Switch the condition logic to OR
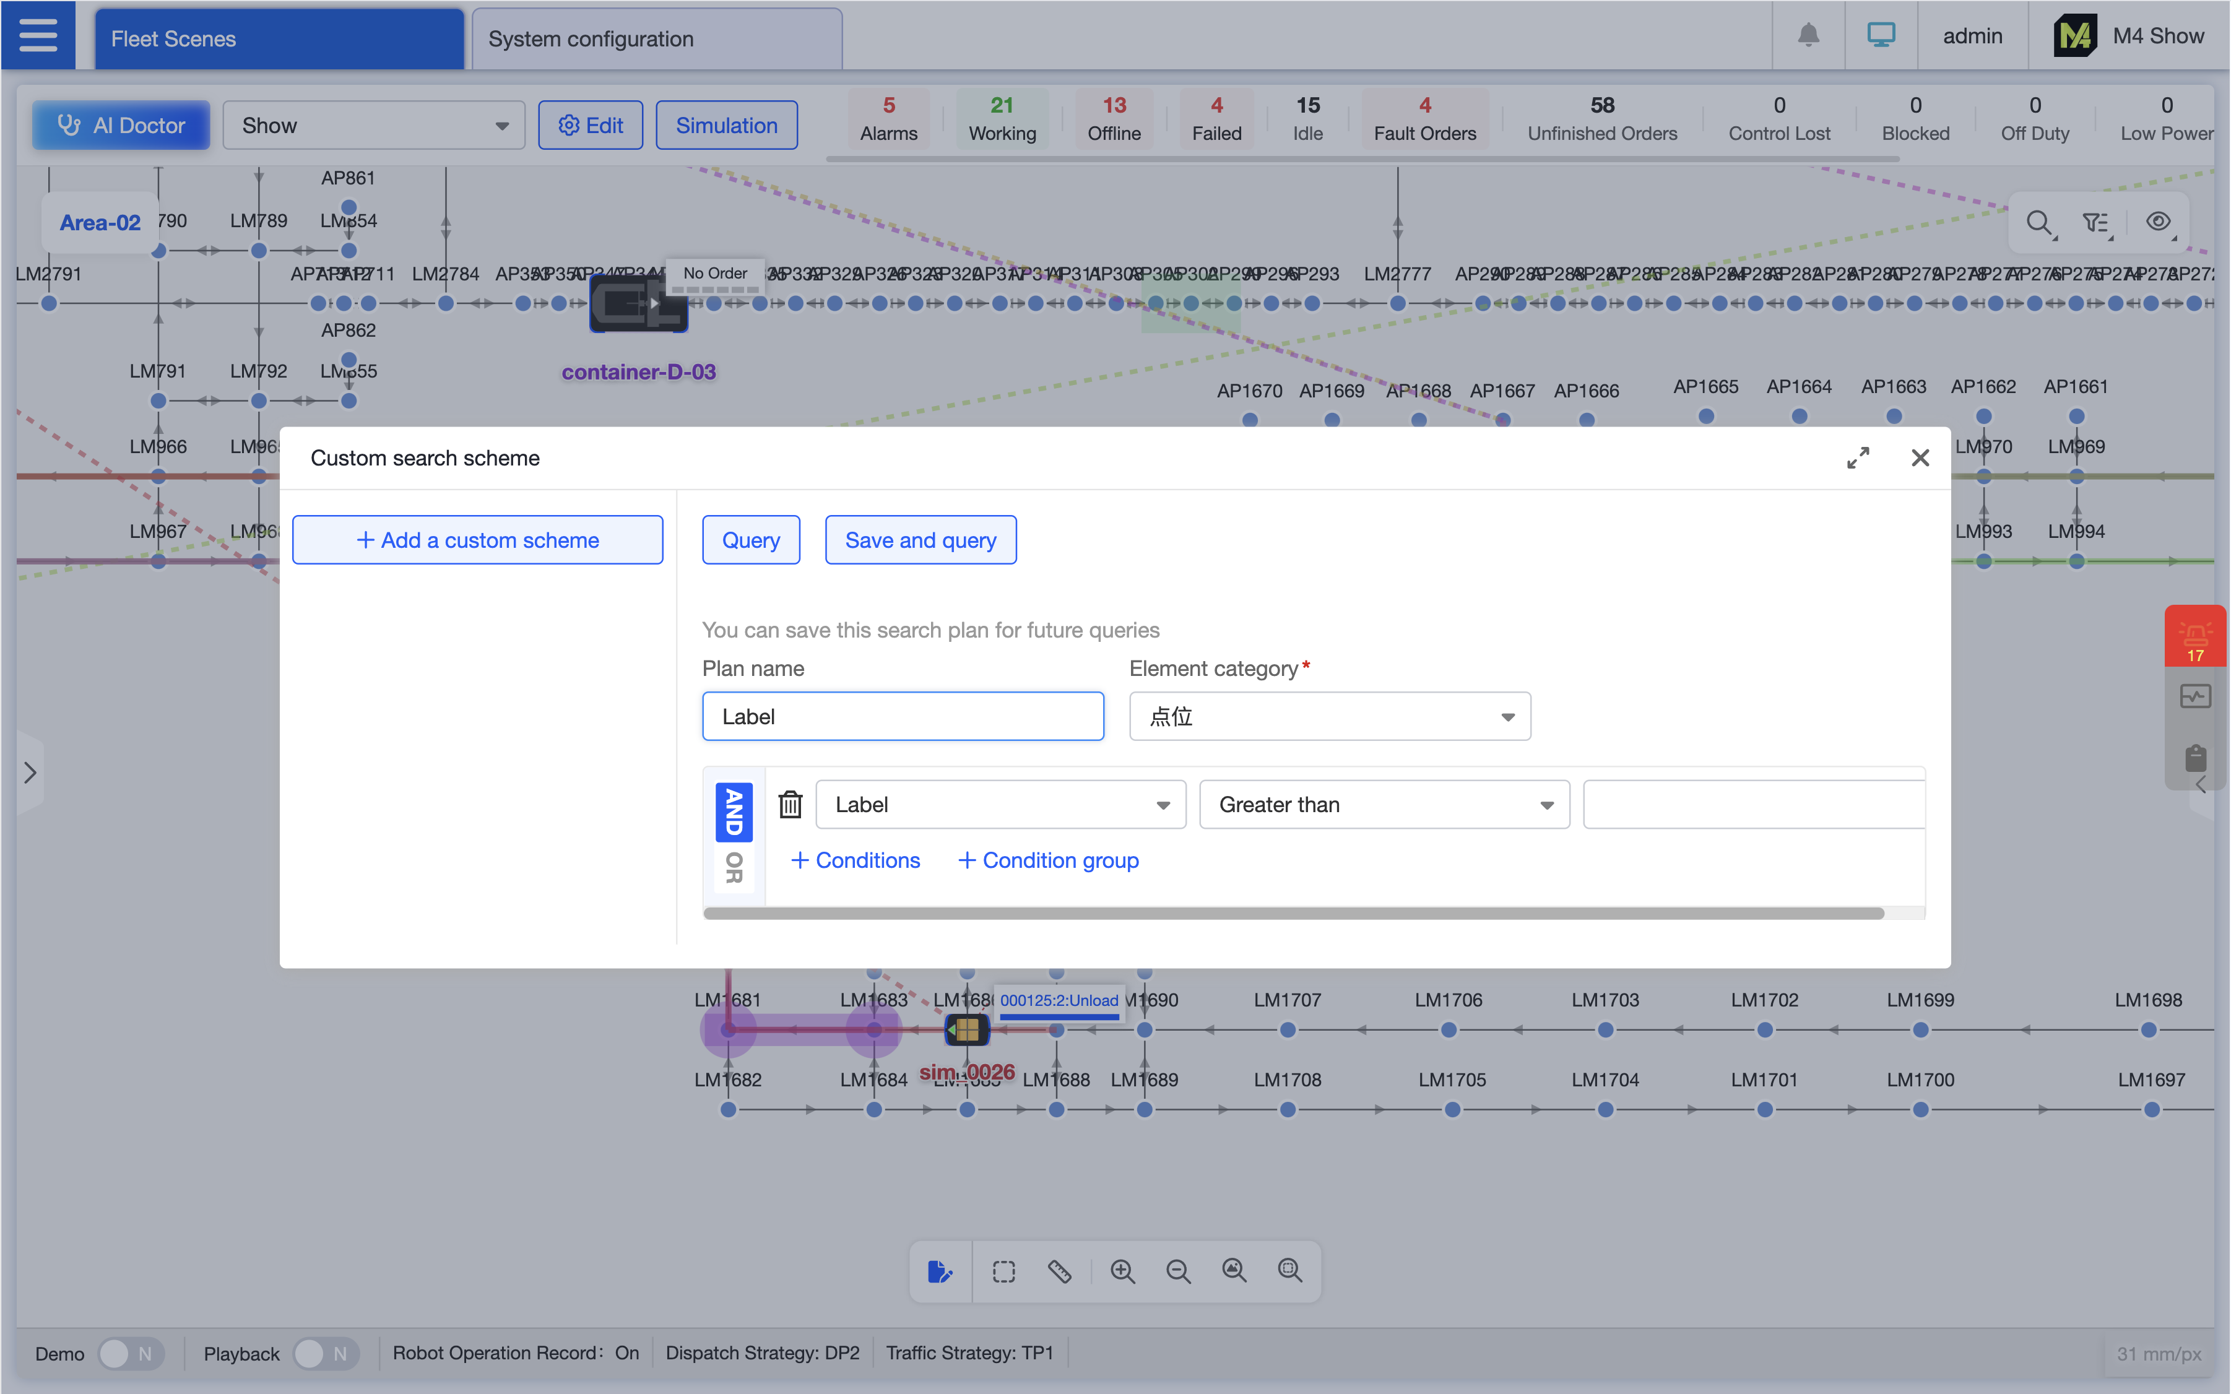Image resolution: width=2231 pixels, height=1394 pixels. [734, 868]
